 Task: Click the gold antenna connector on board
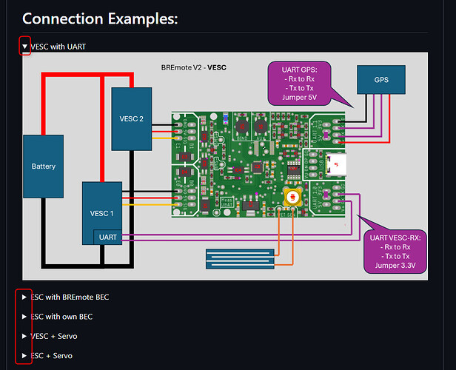click(293, 197)
